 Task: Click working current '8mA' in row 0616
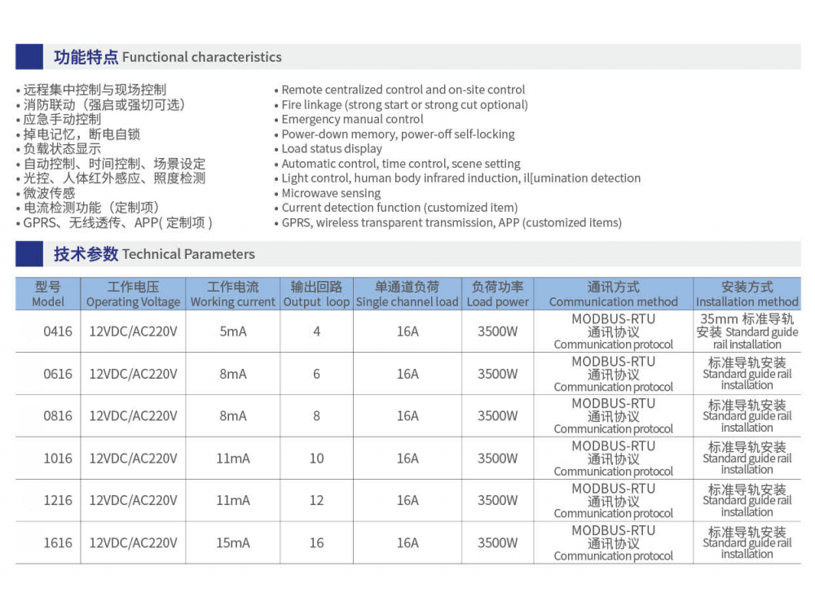pos(233,374)
